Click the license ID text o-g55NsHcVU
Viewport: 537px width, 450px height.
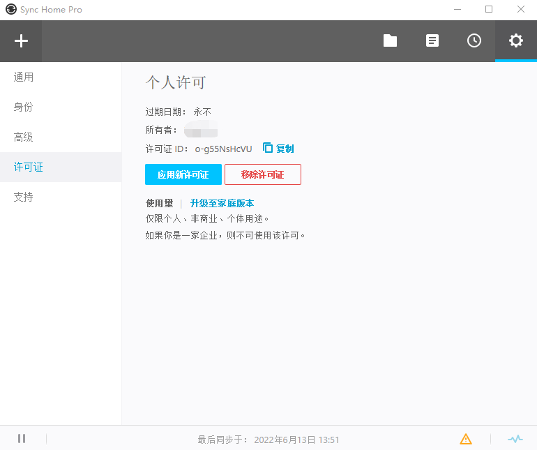point(223,149)
